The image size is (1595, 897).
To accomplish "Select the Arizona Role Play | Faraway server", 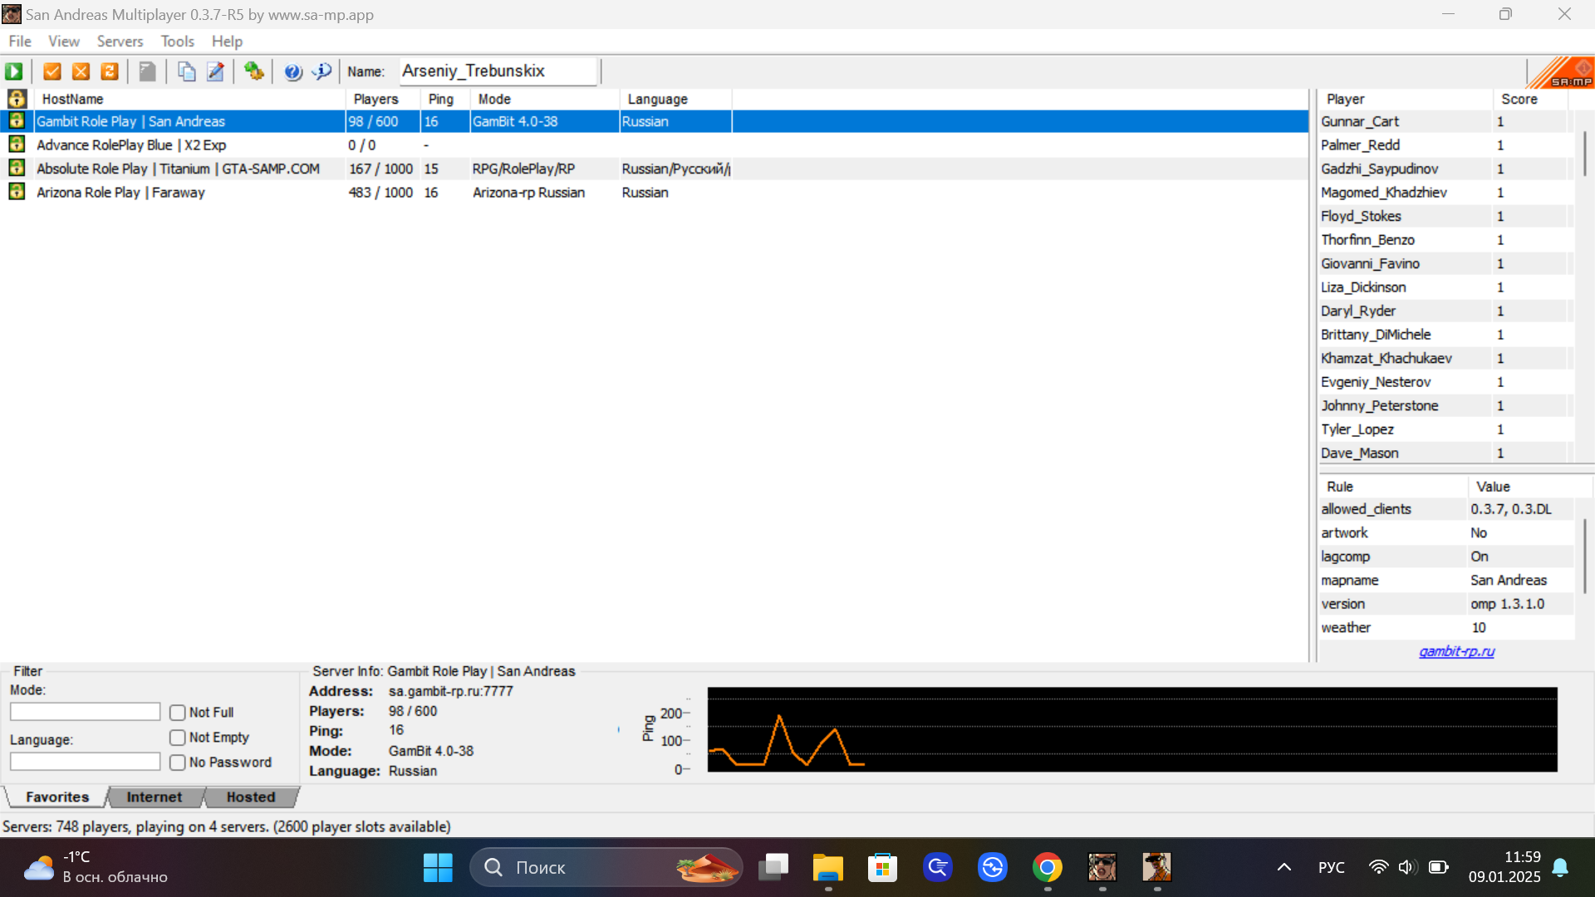I will (120, 192).
